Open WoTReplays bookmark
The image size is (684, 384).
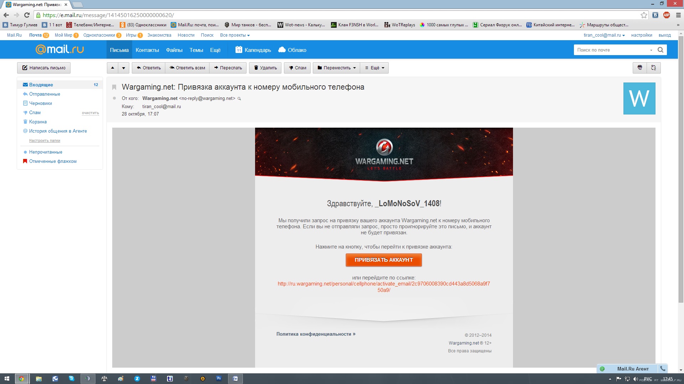[x=400, y=25]
